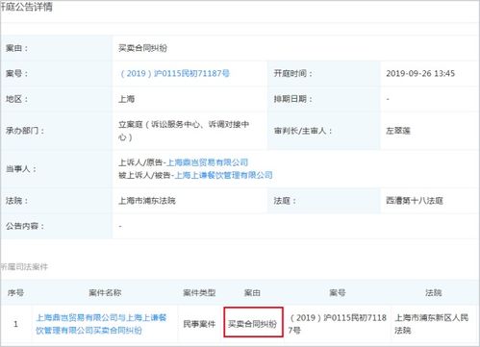
Task: Select the 案件名称 column header
Action: click(105, 292)
